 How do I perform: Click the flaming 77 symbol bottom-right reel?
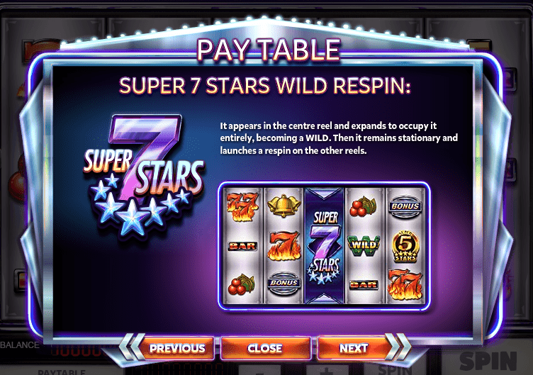click(405, 284)
